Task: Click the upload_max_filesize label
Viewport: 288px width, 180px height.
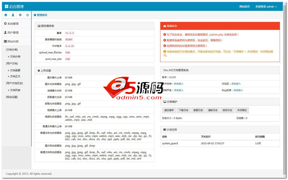Action: pyautogui.click(x=50, y=53)
